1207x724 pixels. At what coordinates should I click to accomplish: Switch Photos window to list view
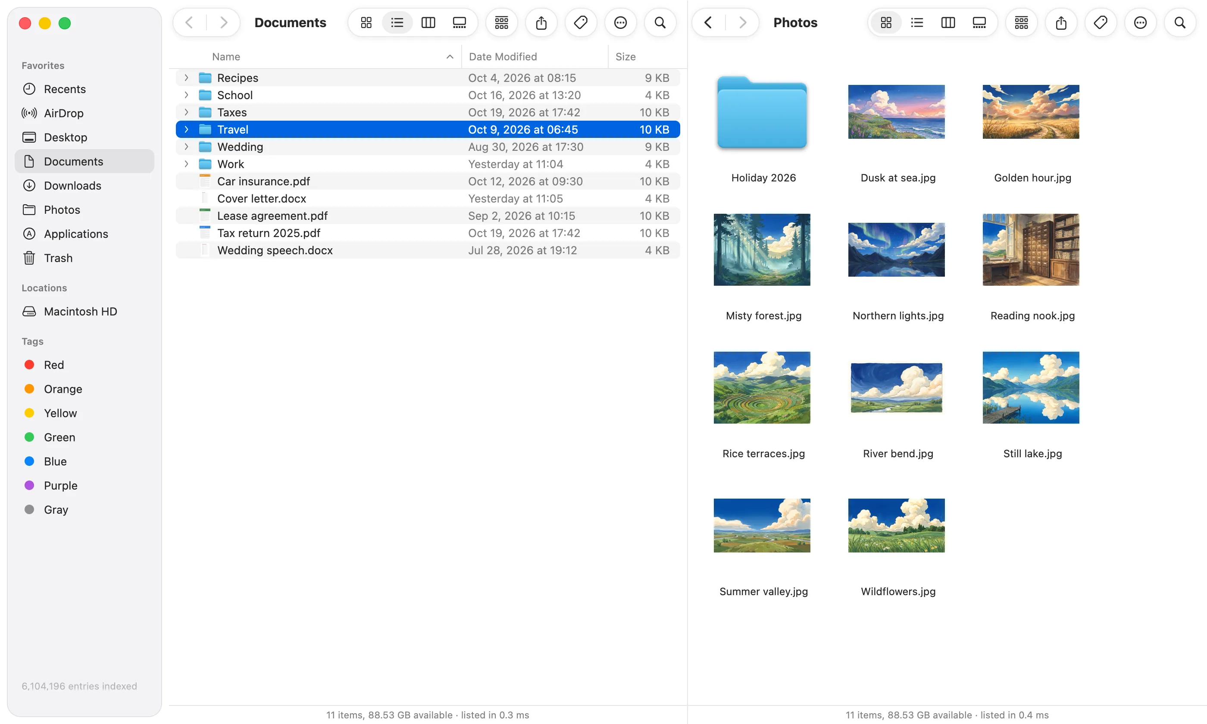tap(917, 22)
